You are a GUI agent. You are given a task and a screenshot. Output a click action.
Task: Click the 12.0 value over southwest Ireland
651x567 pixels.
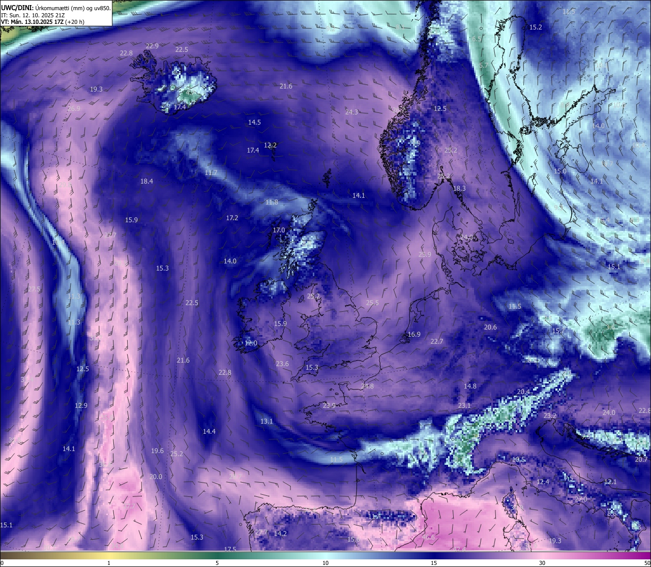point(251,343)
